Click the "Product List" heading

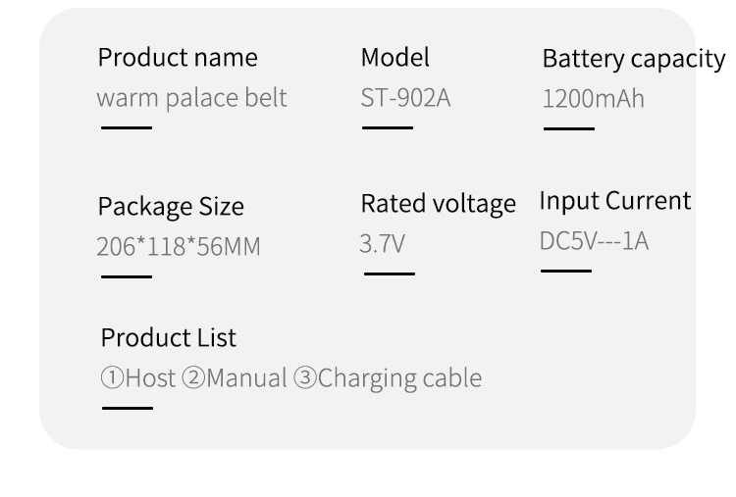[x=169, y=338]
